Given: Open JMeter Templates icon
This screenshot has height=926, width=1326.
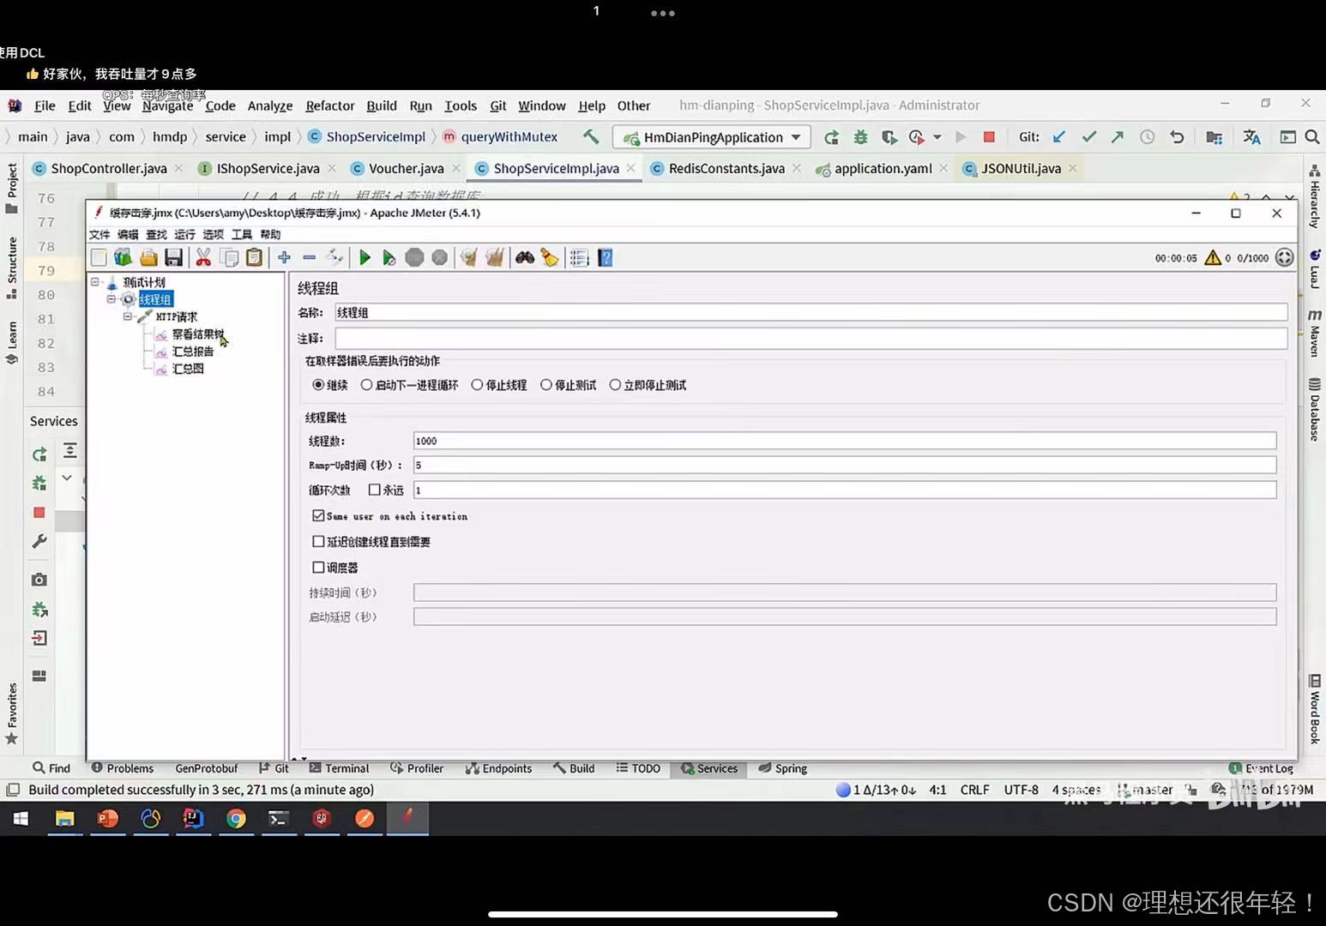Looking at the screenshot, I should tap(123, 257).
